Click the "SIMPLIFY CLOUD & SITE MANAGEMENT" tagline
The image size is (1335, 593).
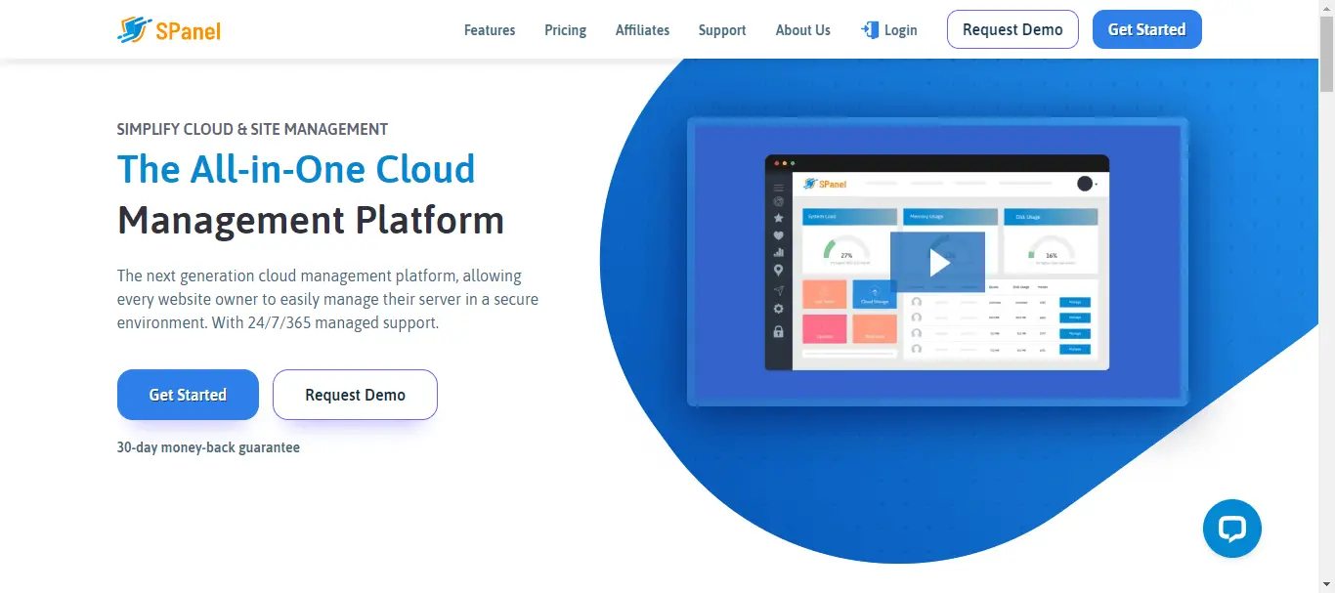coord(252,129)
